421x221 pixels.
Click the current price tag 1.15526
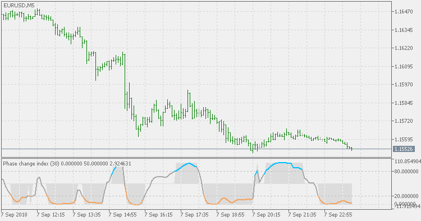[404, 149]
